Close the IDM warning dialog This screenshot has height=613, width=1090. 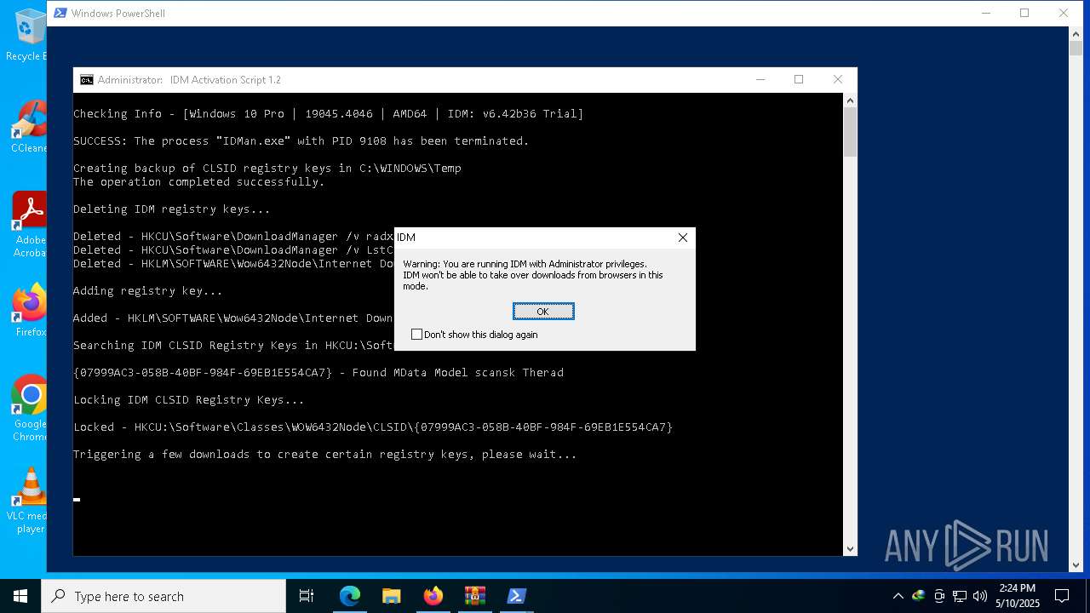[x=682, y=238]
